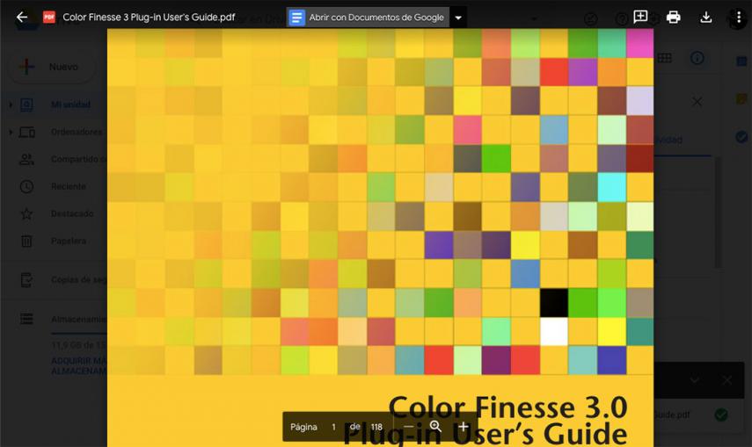The image size is (752, 447).
Task: Click the red PDF file type icon
Action: tap(49, 18)
